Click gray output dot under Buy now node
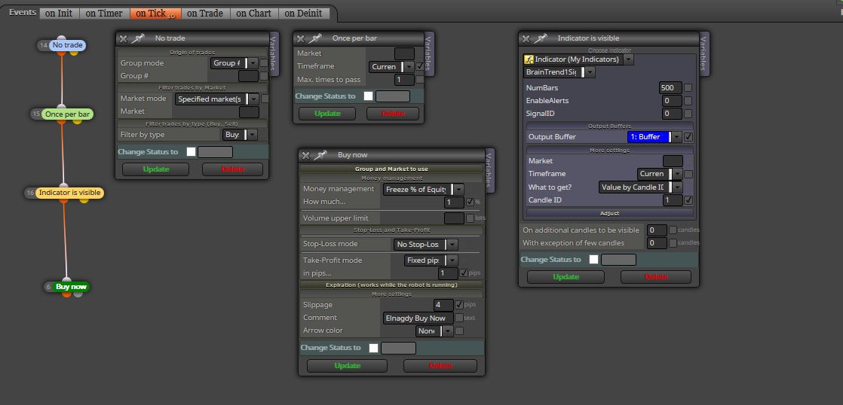843x405 pixels. pyautogui.click(x=78, y=294)
